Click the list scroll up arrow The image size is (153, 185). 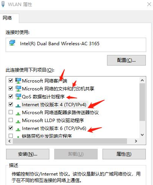[142, 80]
